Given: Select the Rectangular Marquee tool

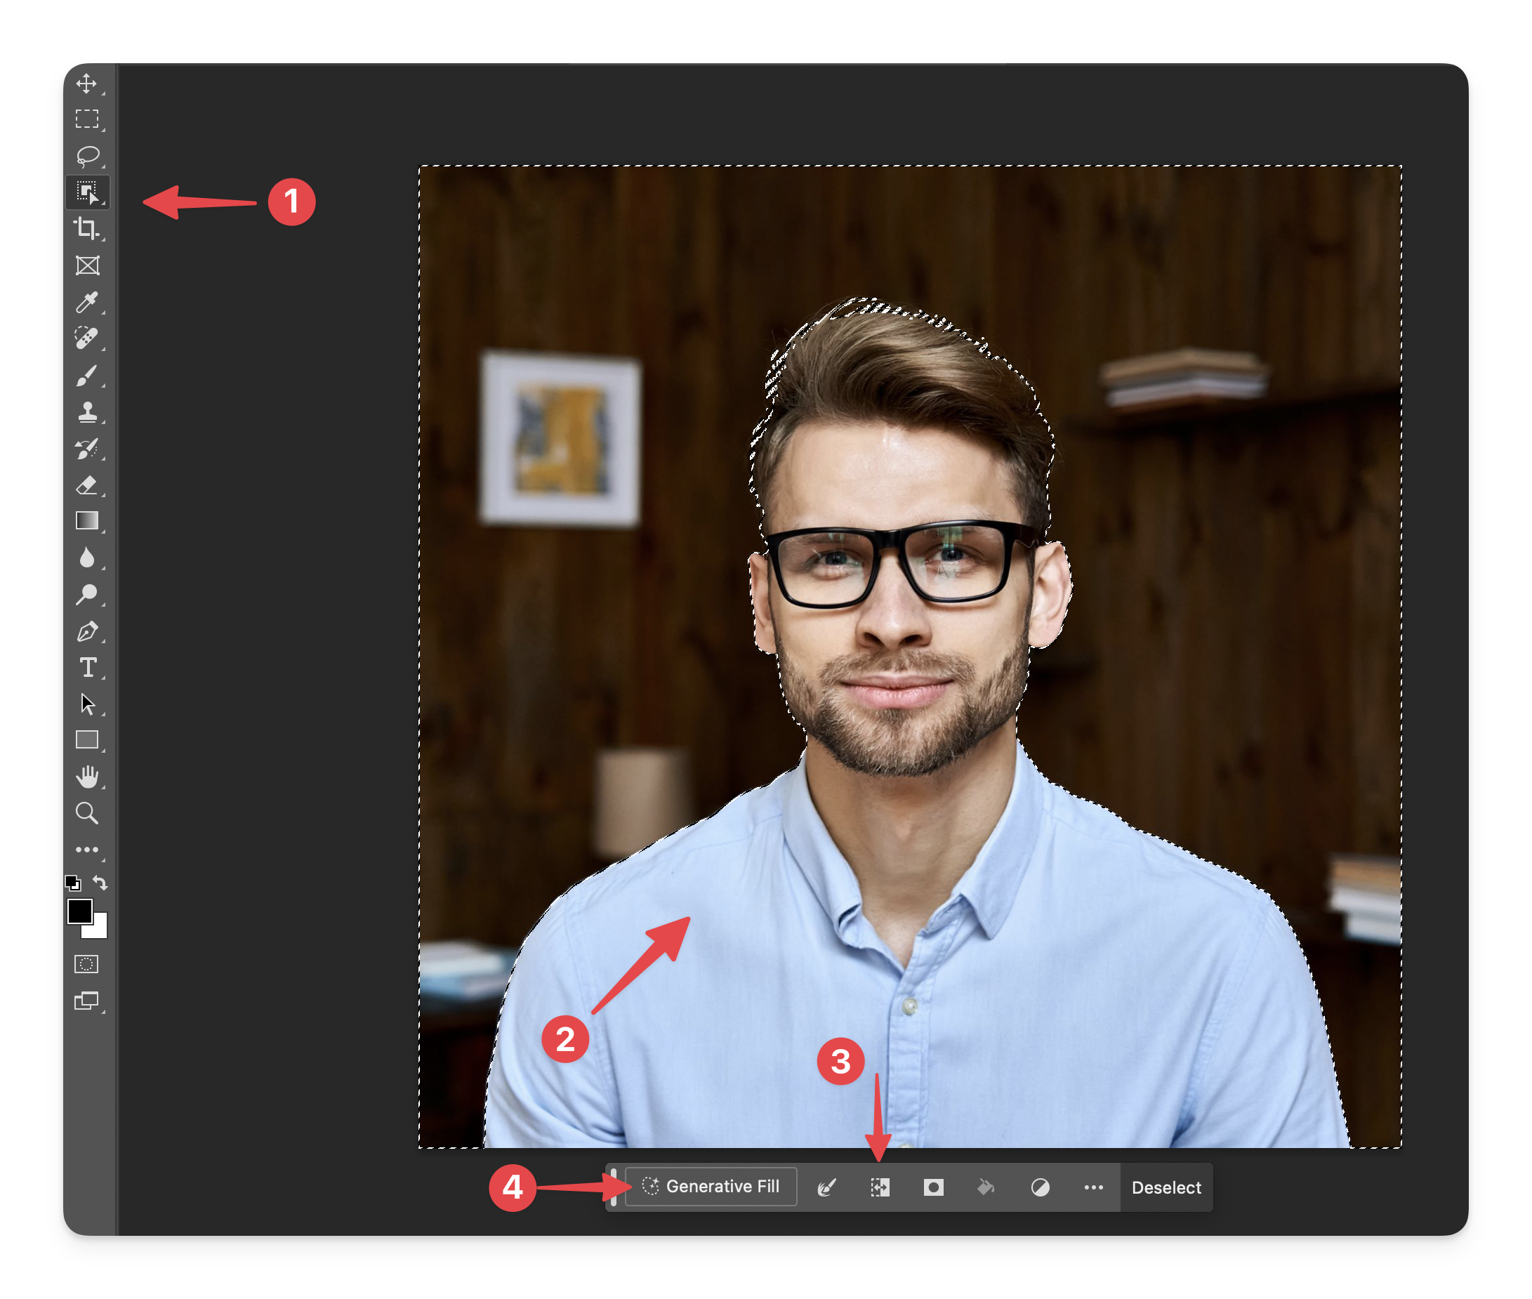Looking at the screenshot, I should pos(87,119).
